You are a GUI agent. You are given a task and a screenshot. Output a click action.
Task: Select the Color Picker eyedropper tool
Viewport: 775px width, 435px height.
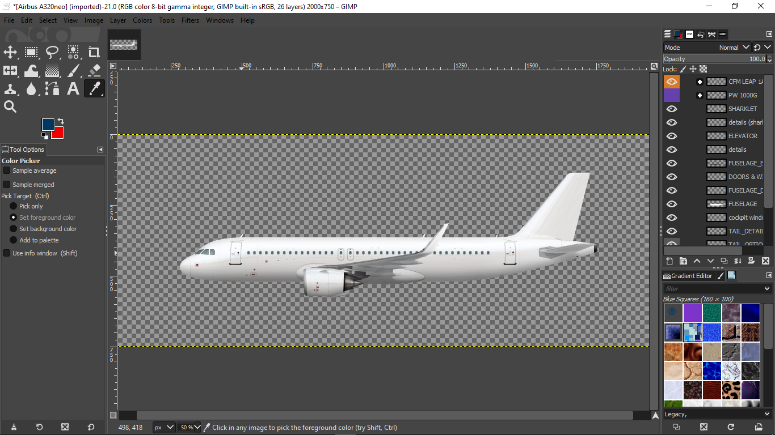click(94, 89)
